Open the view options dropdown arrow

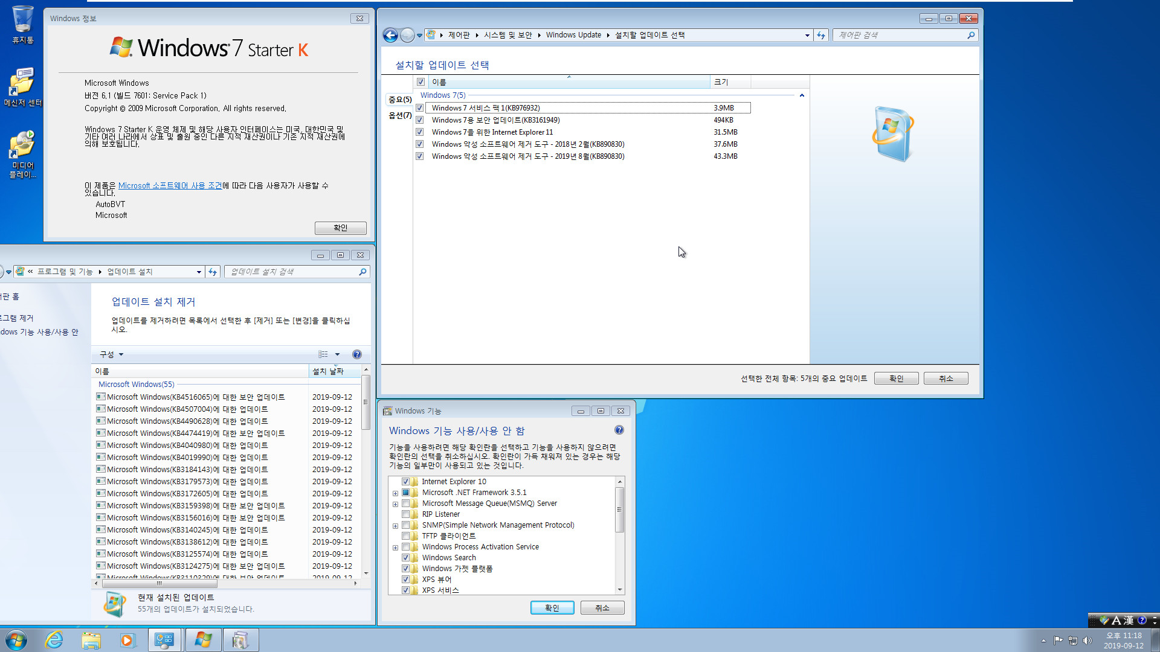[337, 354]
